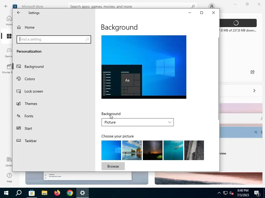Image resolution: width=265 pixels, height=198 pixels.
Task: Open Microsoft Store from taskbar
Action: [x=32, y=193]
